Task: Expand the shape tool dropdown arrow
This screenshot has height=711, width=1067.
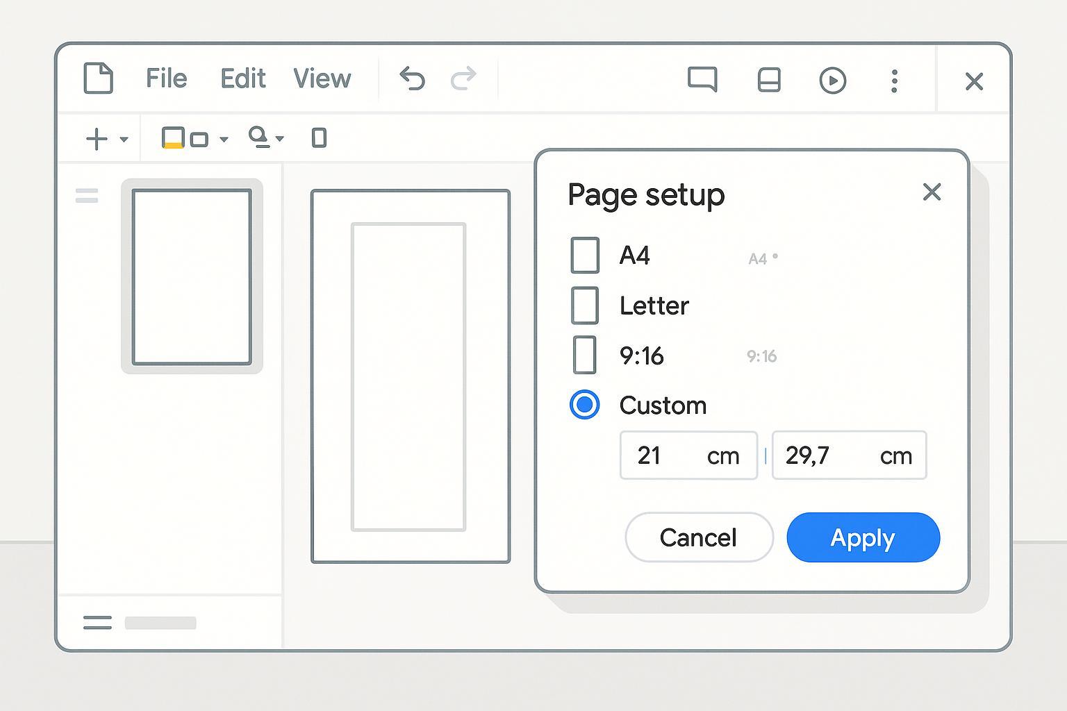Action: [x=280, y=139]
